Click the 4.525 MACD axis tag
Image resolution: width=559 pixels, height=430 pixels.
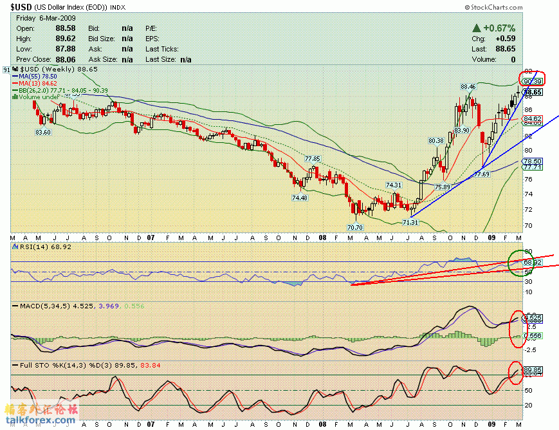pyautogui.click(x=533, y=317)
